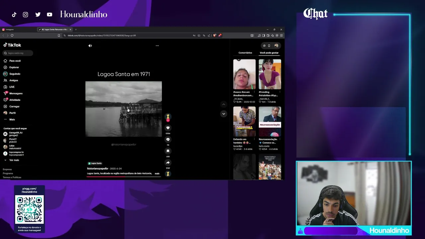Open the Lagoa Santa location tag

[x=95, y=163]
